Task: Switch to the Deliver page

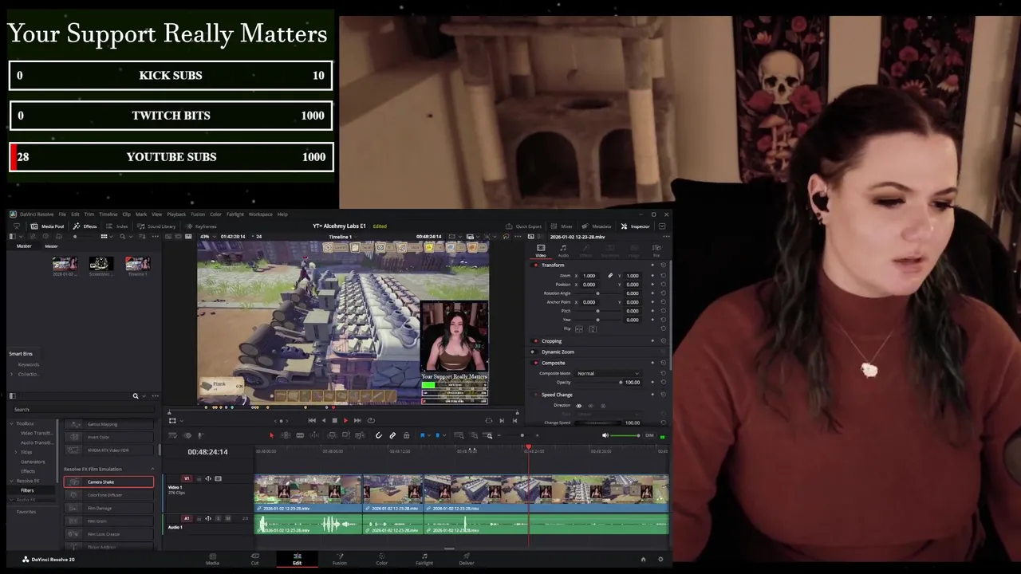Action: point(467,559)
